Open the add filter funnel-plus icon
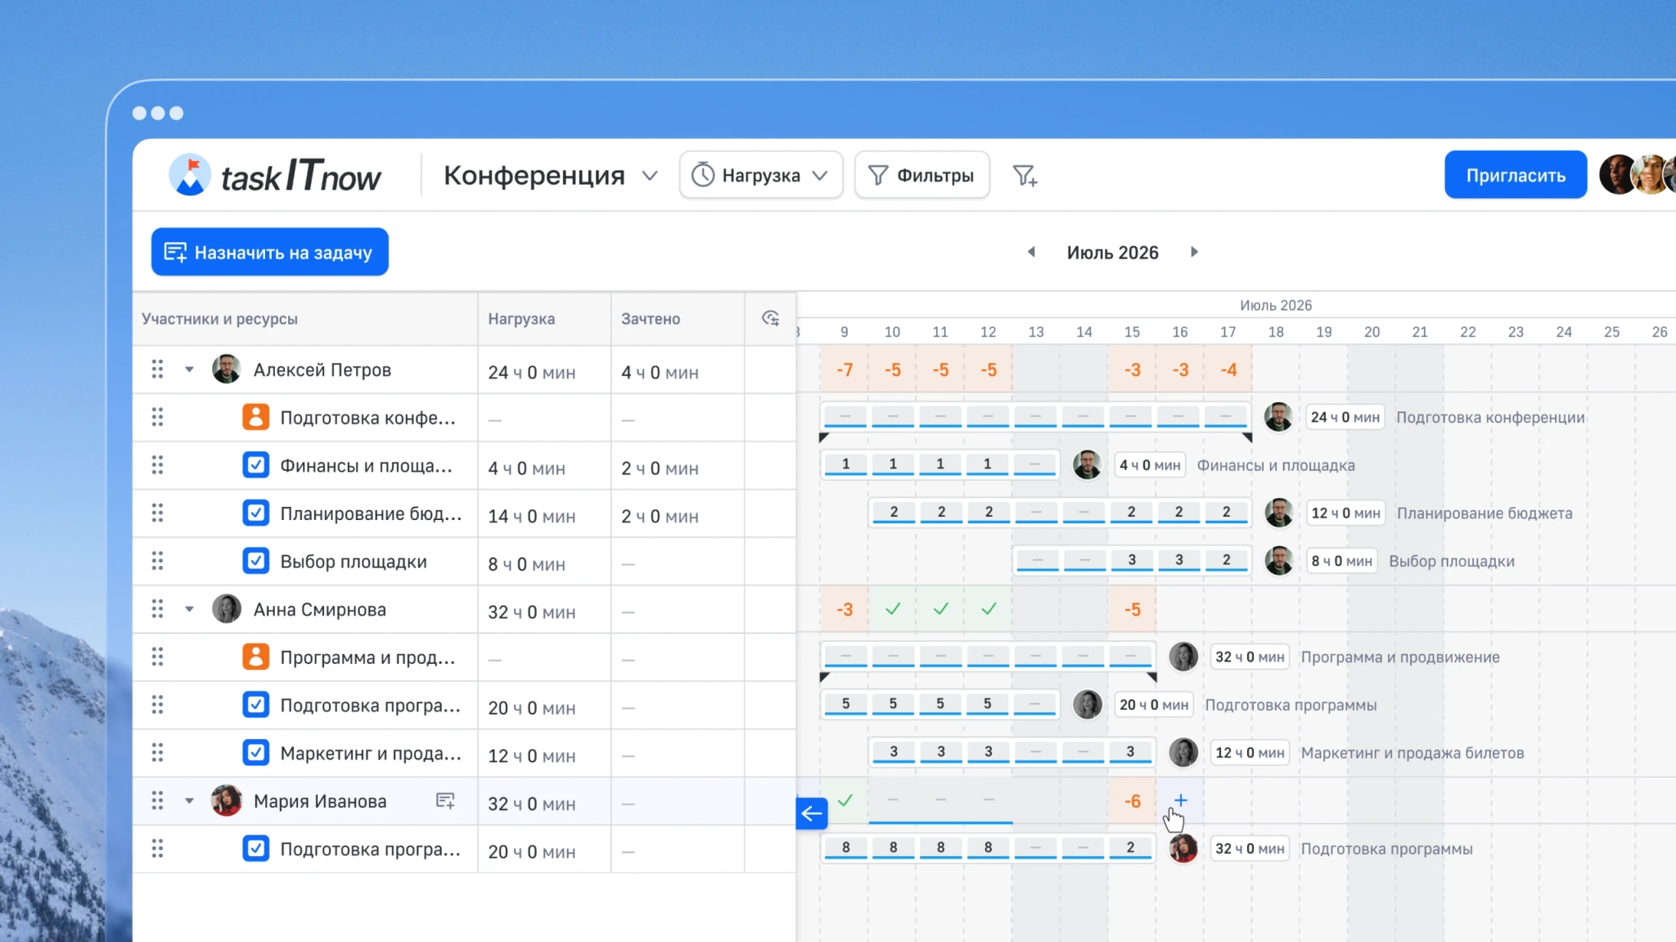This screenshot has height=942, width=1676. pyautogui.click(x=1025, y=175)
